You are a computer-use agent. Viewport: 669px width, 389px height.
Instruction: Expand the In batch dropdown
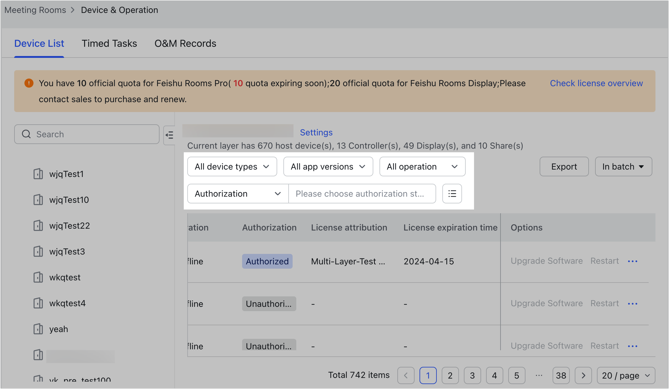coord(623,166)
